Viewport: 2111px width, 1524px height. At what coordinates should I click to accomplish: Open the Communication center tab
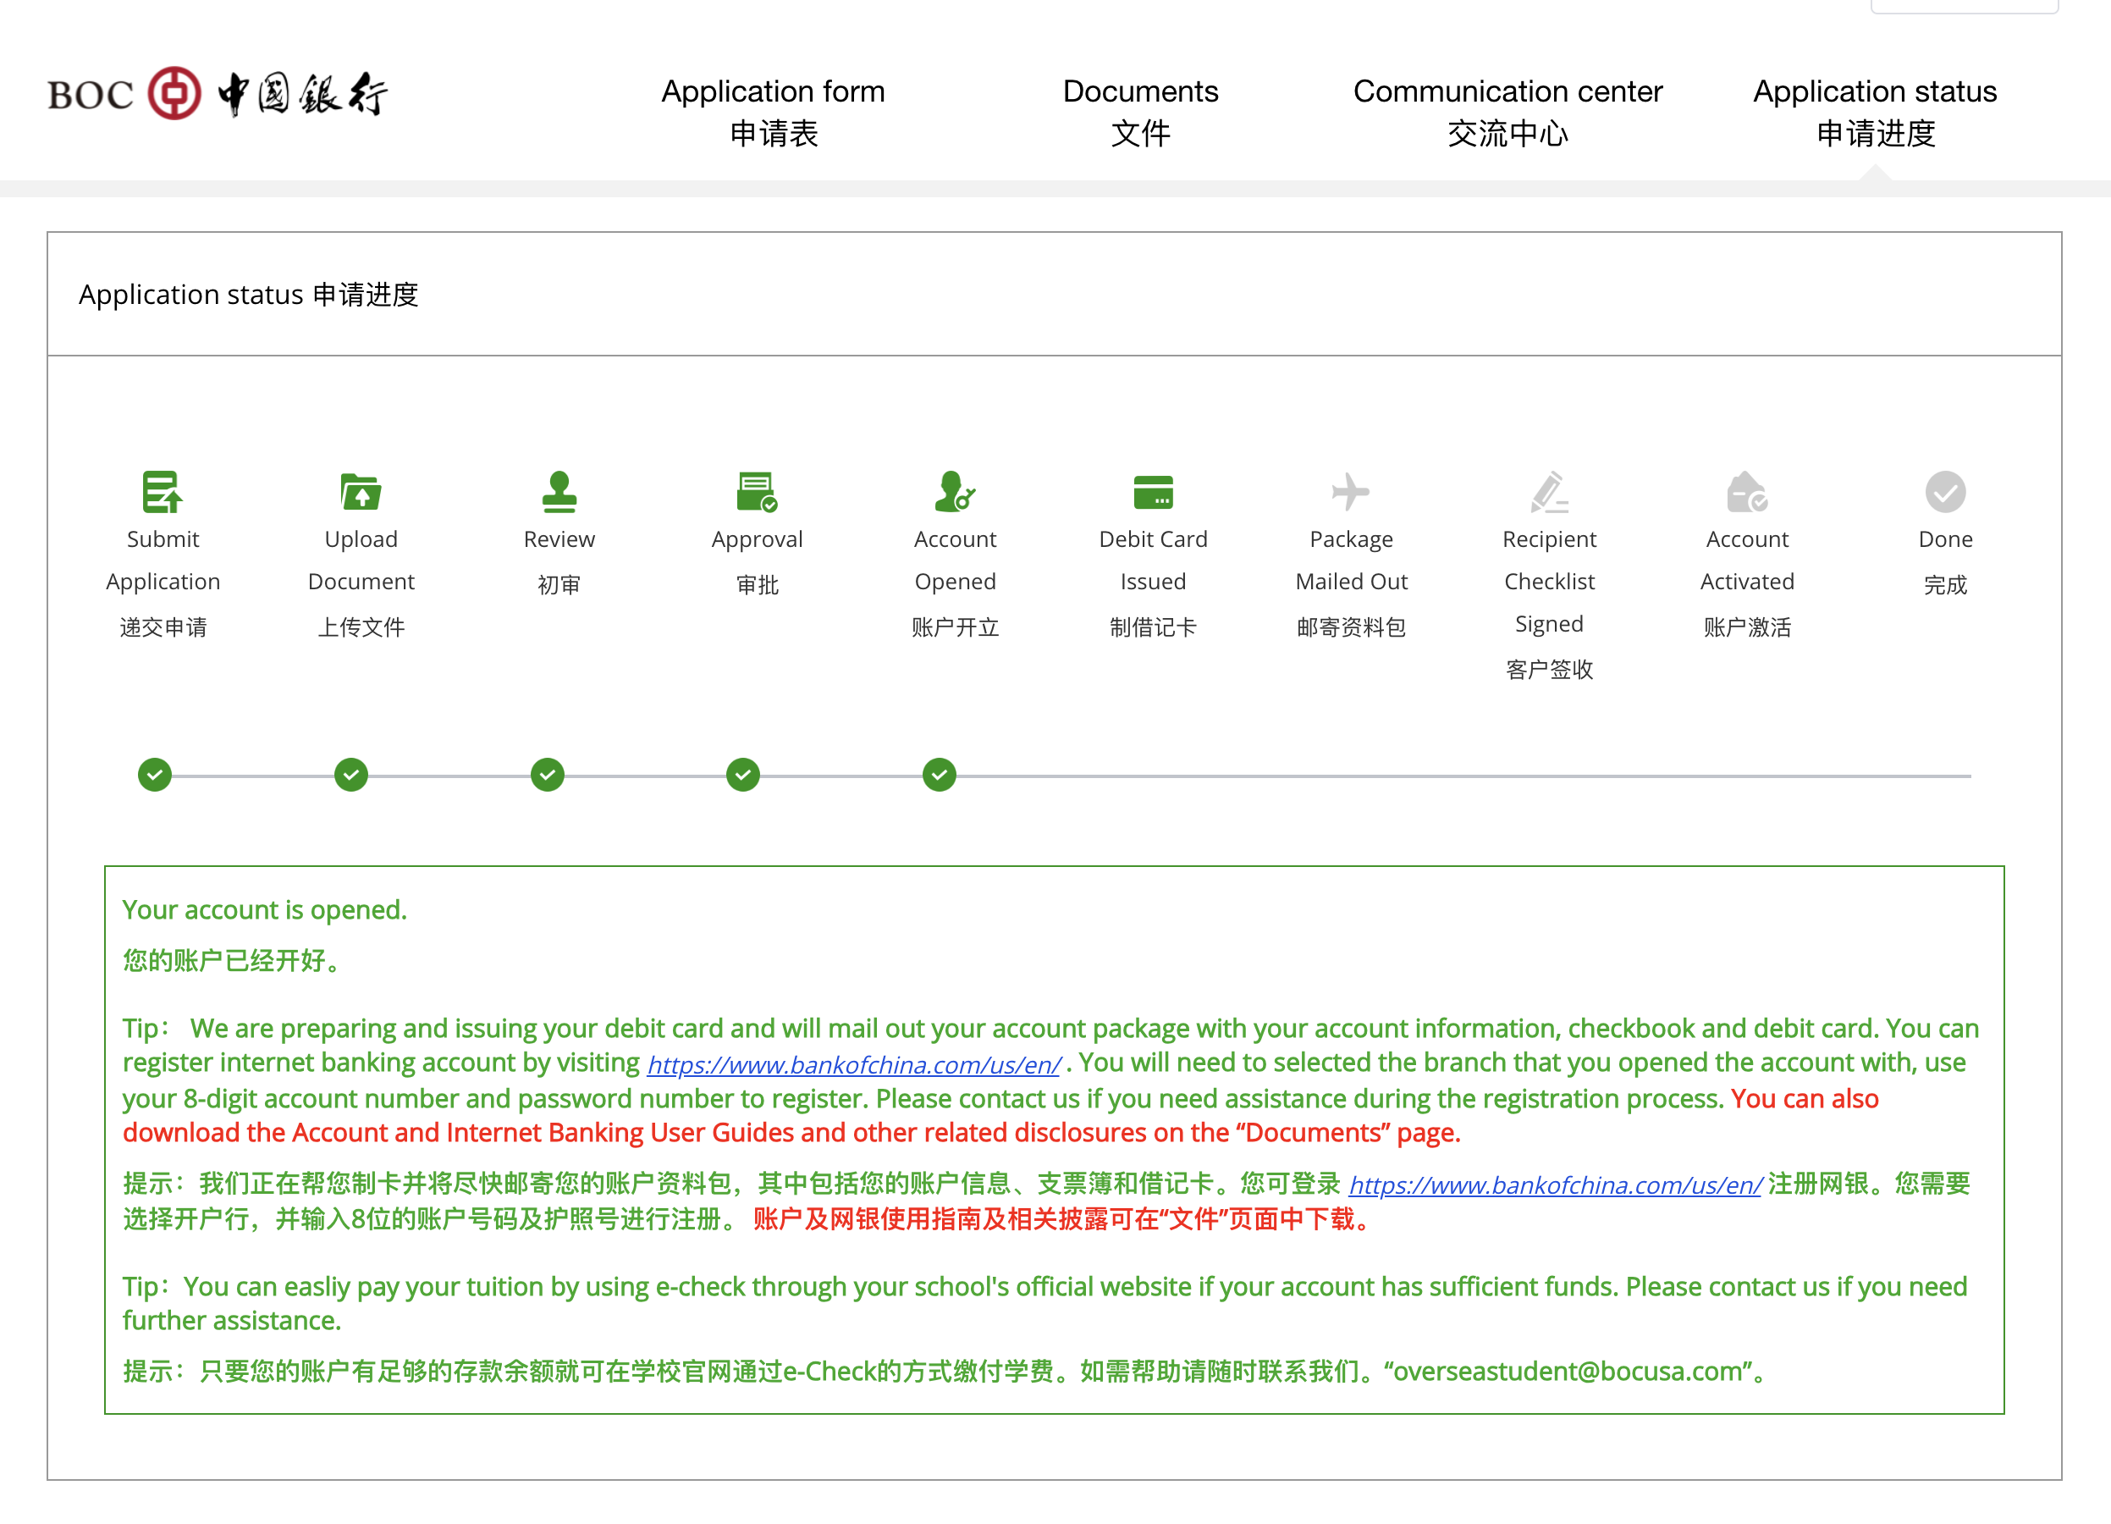pyautogui.click(x=1507, y=112)
